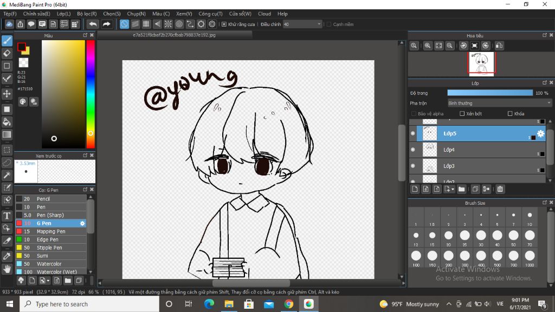The width and height of the screenshot is (555, 312).
Task: Undock the Màu color panel
Action: pyautogui.click(x=85, y=35)
